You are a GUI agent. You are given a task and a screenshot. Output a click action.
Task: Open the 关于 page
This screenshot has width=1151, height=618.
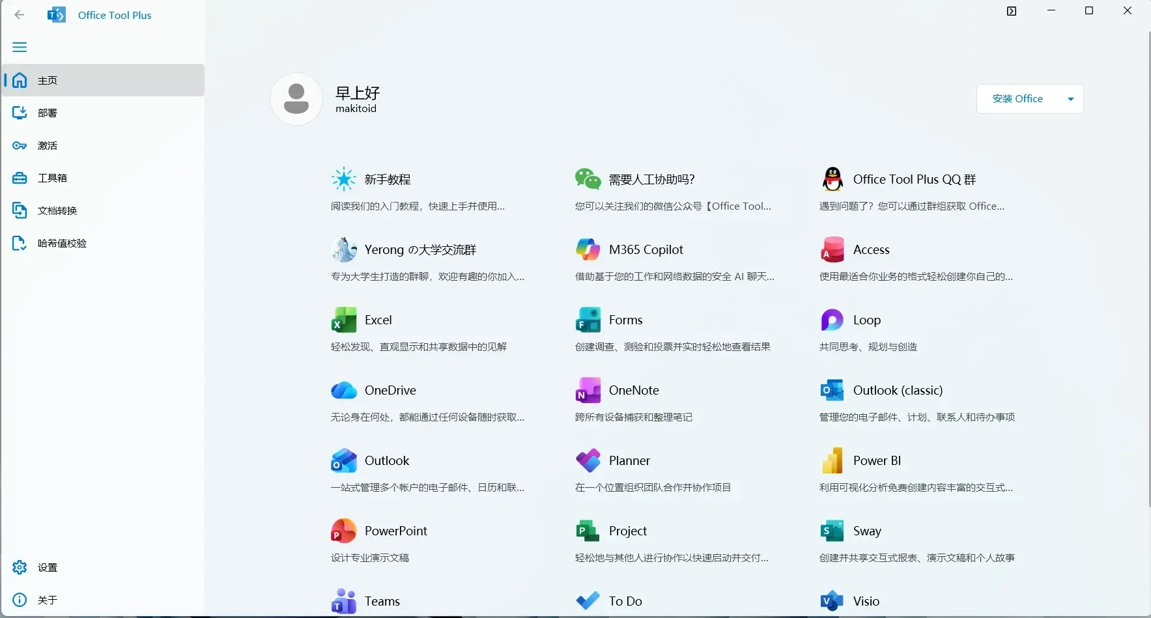103,600
